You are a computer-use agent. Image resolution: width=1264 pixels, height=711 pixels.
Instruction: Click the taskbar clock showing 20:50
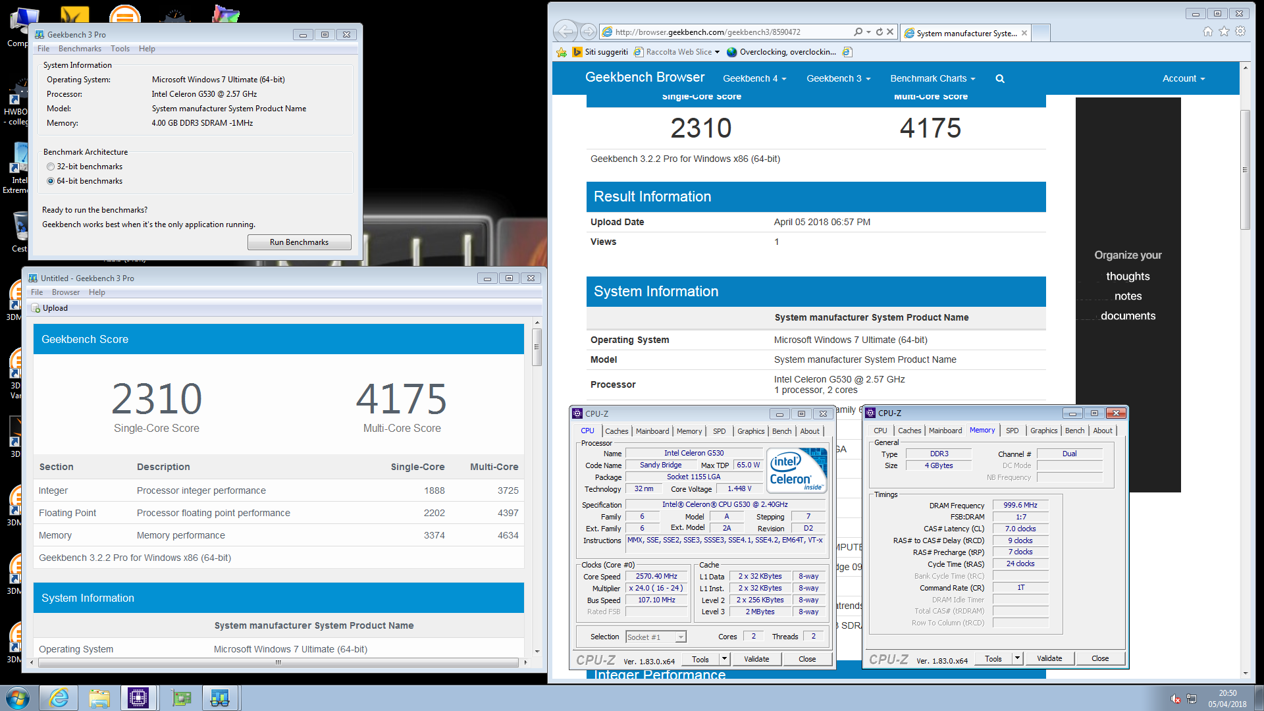[1227, 693]
